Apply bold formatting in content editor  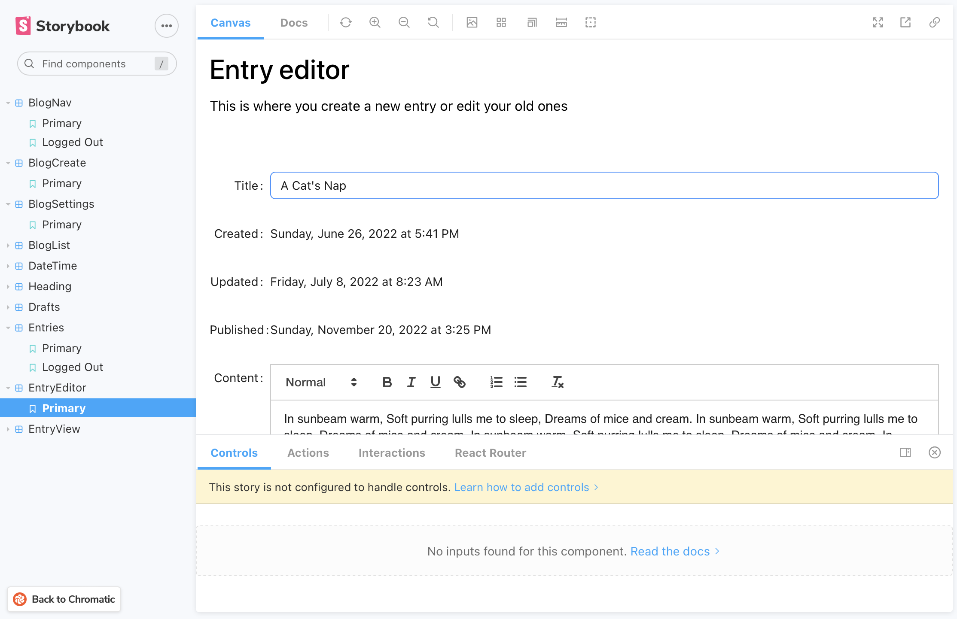(387, 382)
